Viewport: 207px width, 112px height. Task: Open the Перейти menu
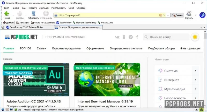point(32,8)
